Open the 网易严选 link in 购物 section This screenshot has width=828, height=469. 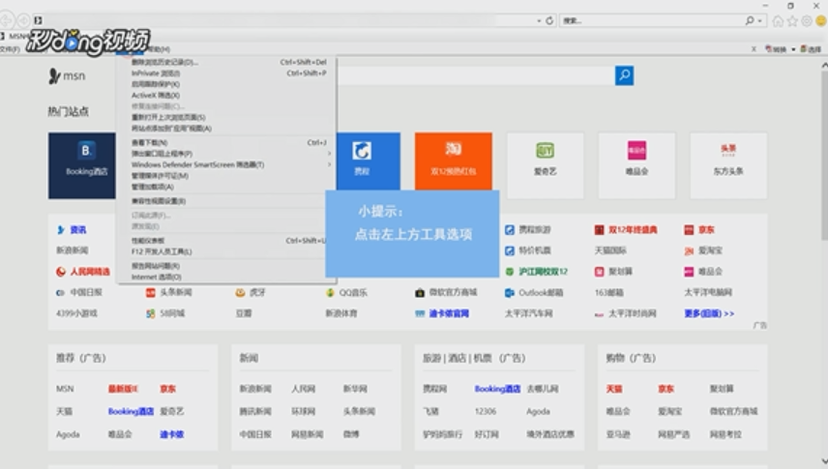pyautogui.click(x=673, y=434)
